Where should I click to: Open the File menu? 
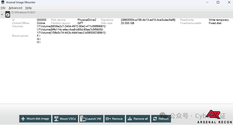3,8
